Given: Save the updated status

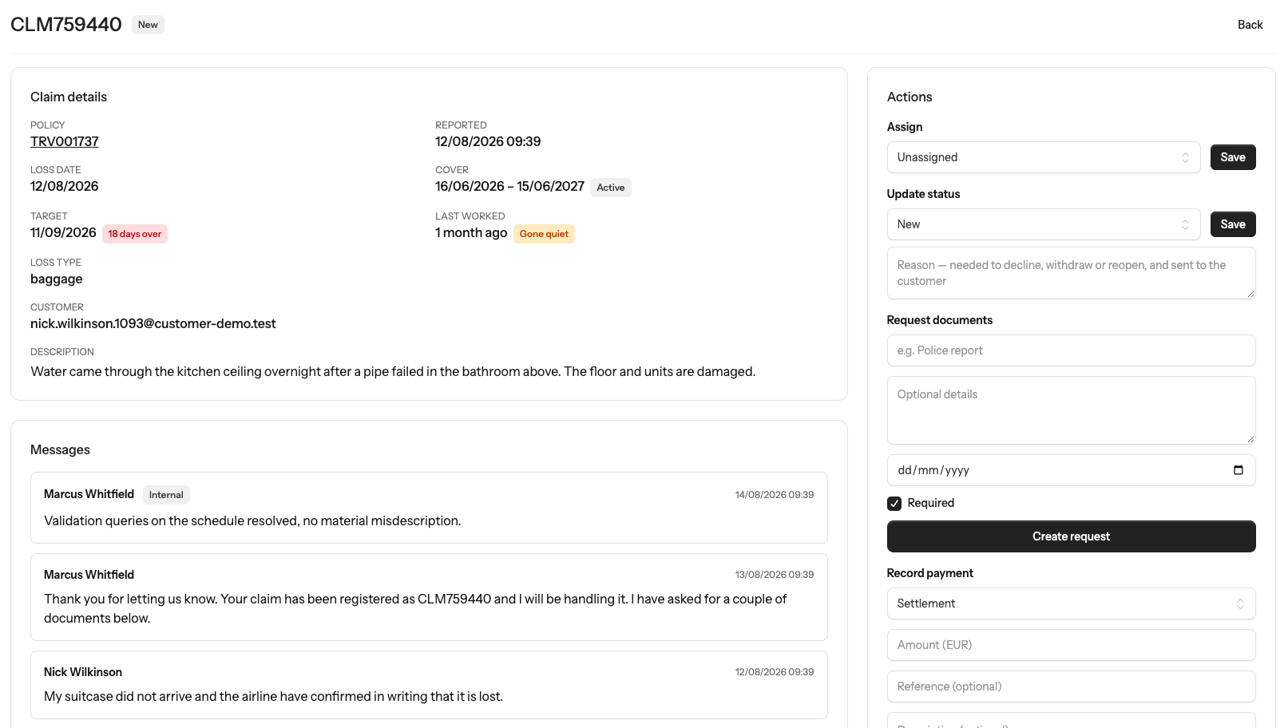Looking at the screenshot, I should pos(1233,224).
